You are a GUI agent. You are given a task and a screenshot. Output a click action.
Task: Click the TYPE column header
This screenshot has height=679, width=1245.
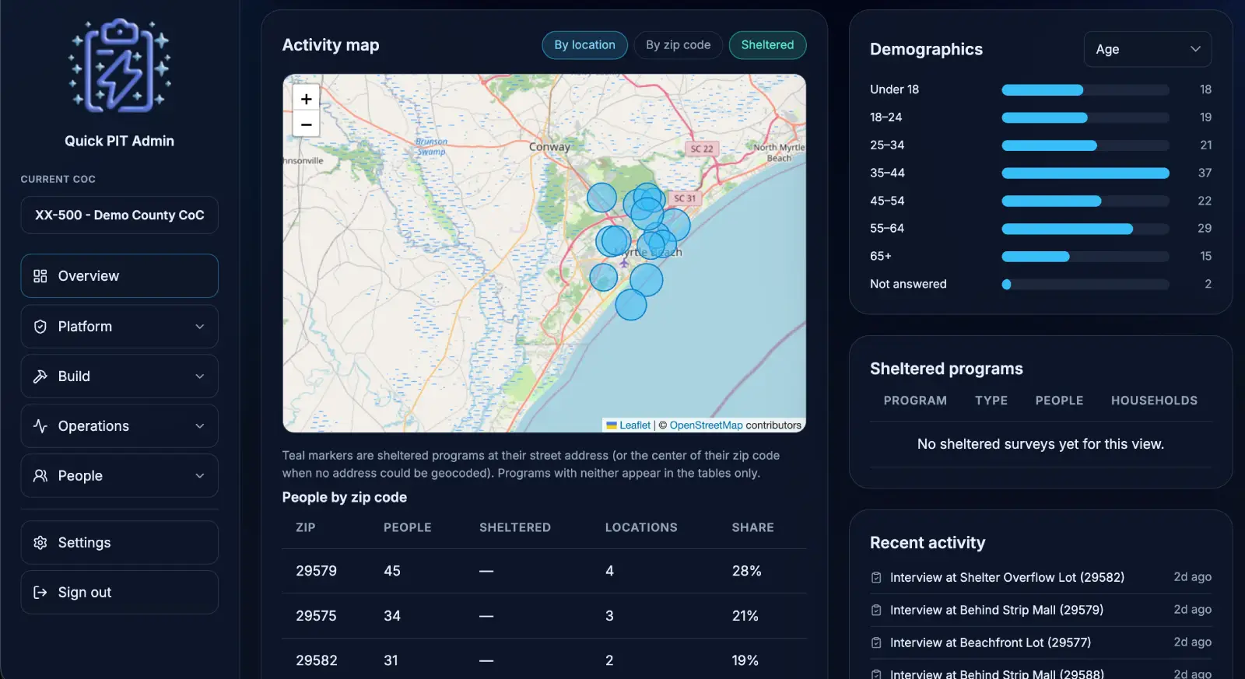click(x=991, y=401)
